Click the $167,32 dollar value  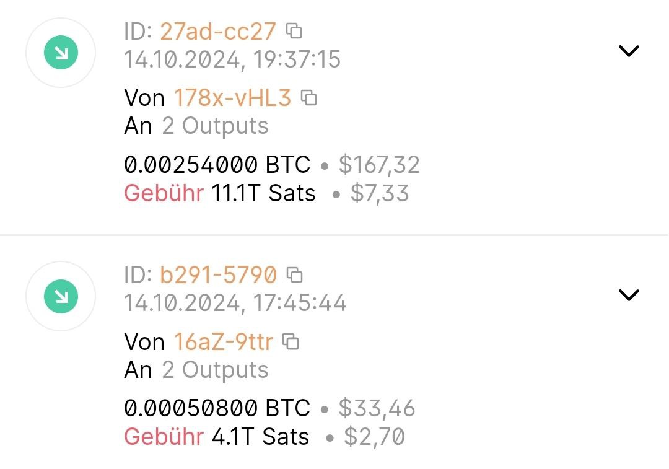[379, 165]
